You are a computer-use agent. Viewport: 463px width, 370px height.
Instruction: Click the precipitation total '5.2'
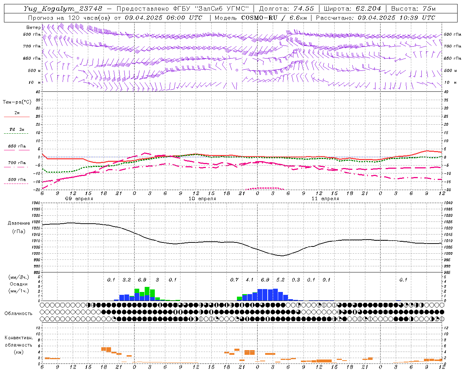point(280,280)
